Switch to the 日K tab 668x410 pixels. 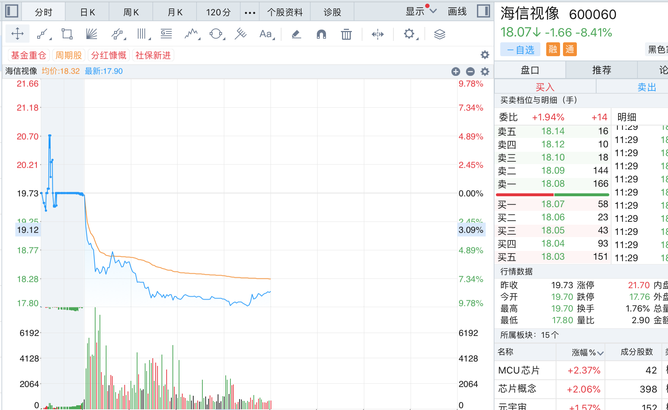pyautogui.click(x=88, y=12)
